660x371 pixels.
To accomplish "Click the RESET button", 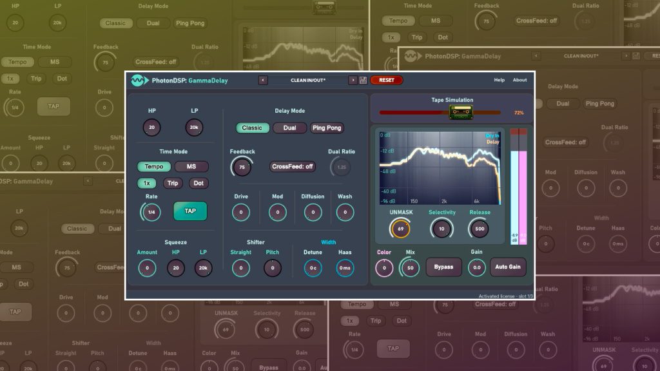I will (x=387, y=80).
